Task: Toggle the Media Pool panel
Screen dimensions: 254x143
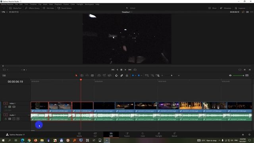Action: coord(15,8)
